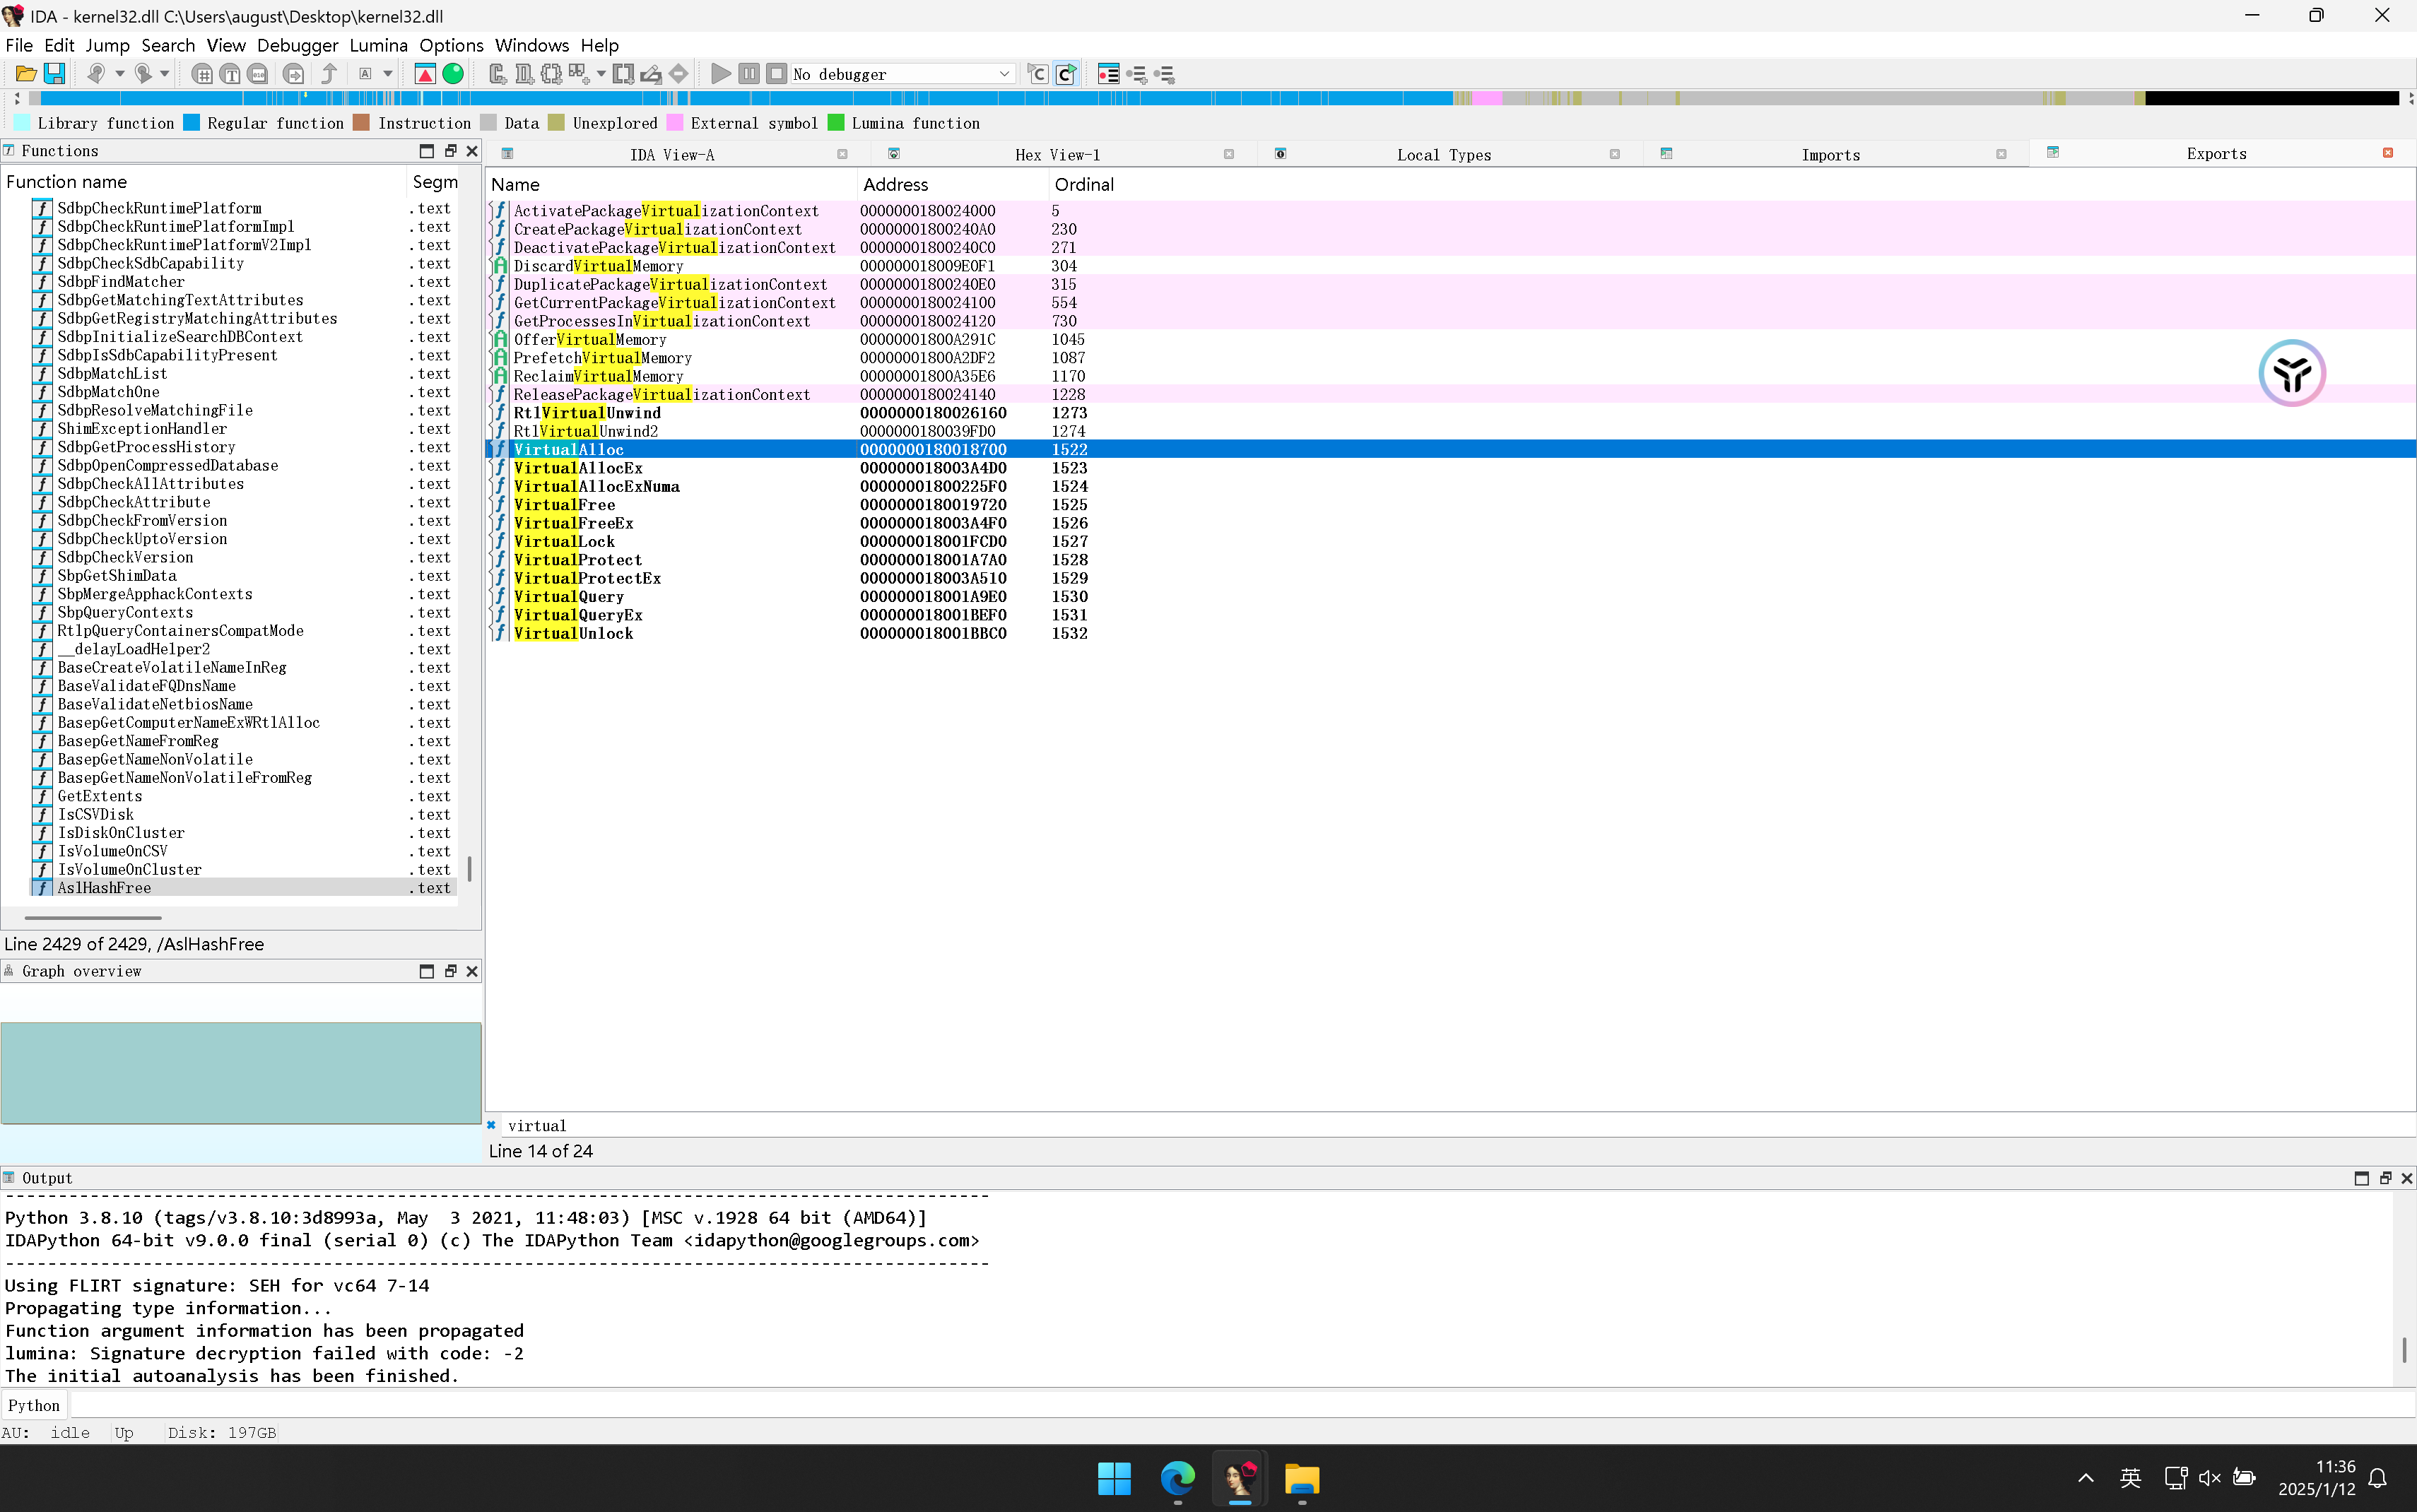This screenshot has width=2417, height=1512.
Task: Sort exports by Ordinal column header
Action: (x=1084, y=184)
